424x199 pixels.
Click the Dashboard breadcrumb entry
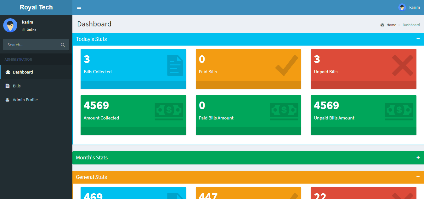click(411, 25)
